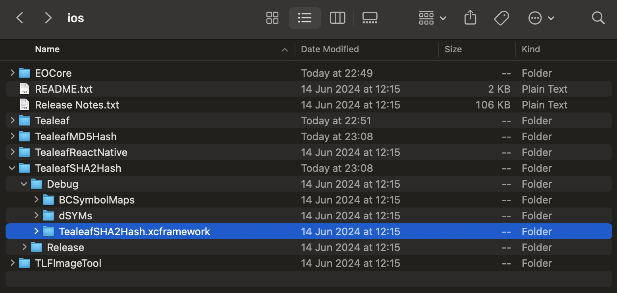Select the README.txt file name
The image size is (617, 293).
(64, 89)
